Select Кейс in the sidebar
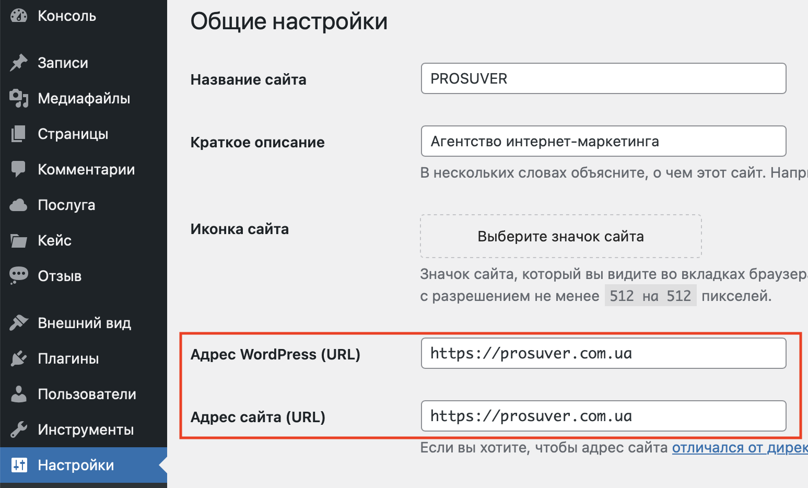The height and width of the screenshot is (488, 808). [x=54, y=240]
